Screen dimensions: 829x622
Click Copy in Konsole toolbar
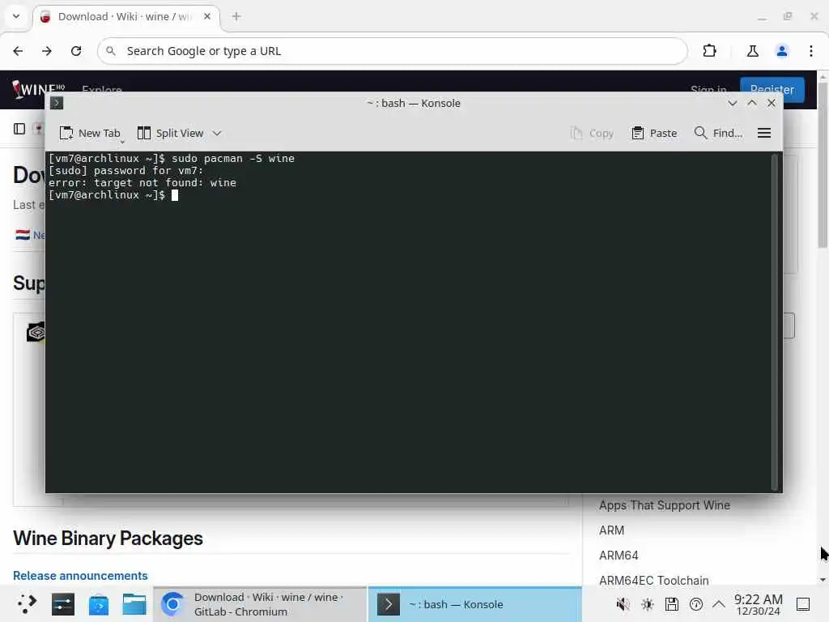click(592, 134)
